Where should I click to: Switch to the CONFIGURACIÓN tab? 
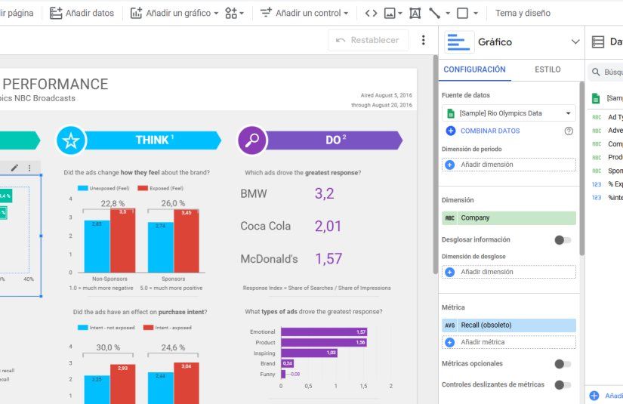click(474, 69)
